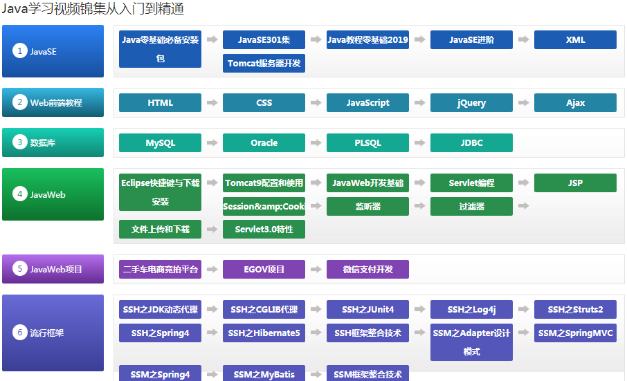Select the 流行框架 category block
Screen dimensions: 627x381
click(x=53, y=333)
